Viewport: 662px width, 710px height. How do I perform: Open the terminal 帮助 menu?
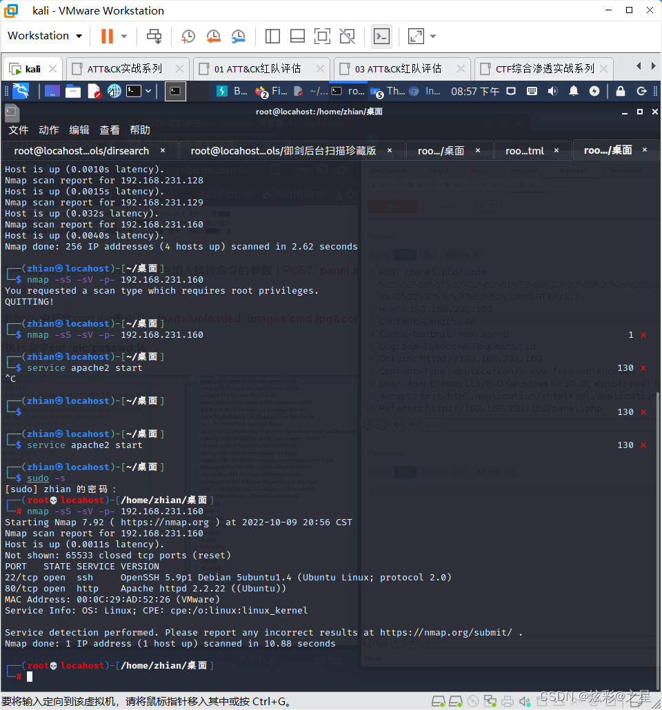pos(140,130)
